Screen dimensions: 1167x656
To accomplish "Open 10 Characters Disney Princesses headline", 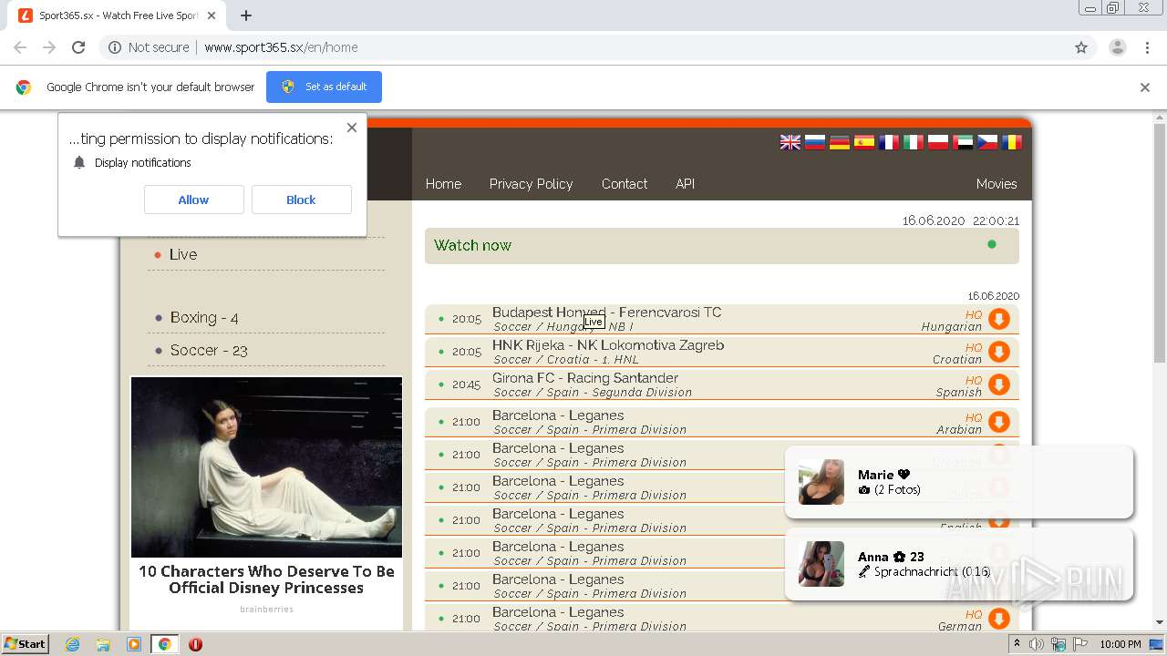I will click(x=266, y=579).
